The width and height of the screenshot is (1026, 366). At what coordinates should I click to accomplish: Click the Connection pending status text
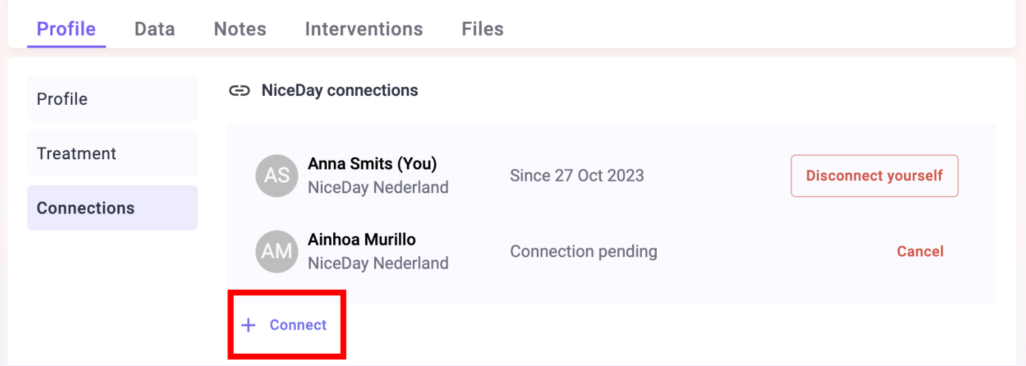[x=584, y=252]
